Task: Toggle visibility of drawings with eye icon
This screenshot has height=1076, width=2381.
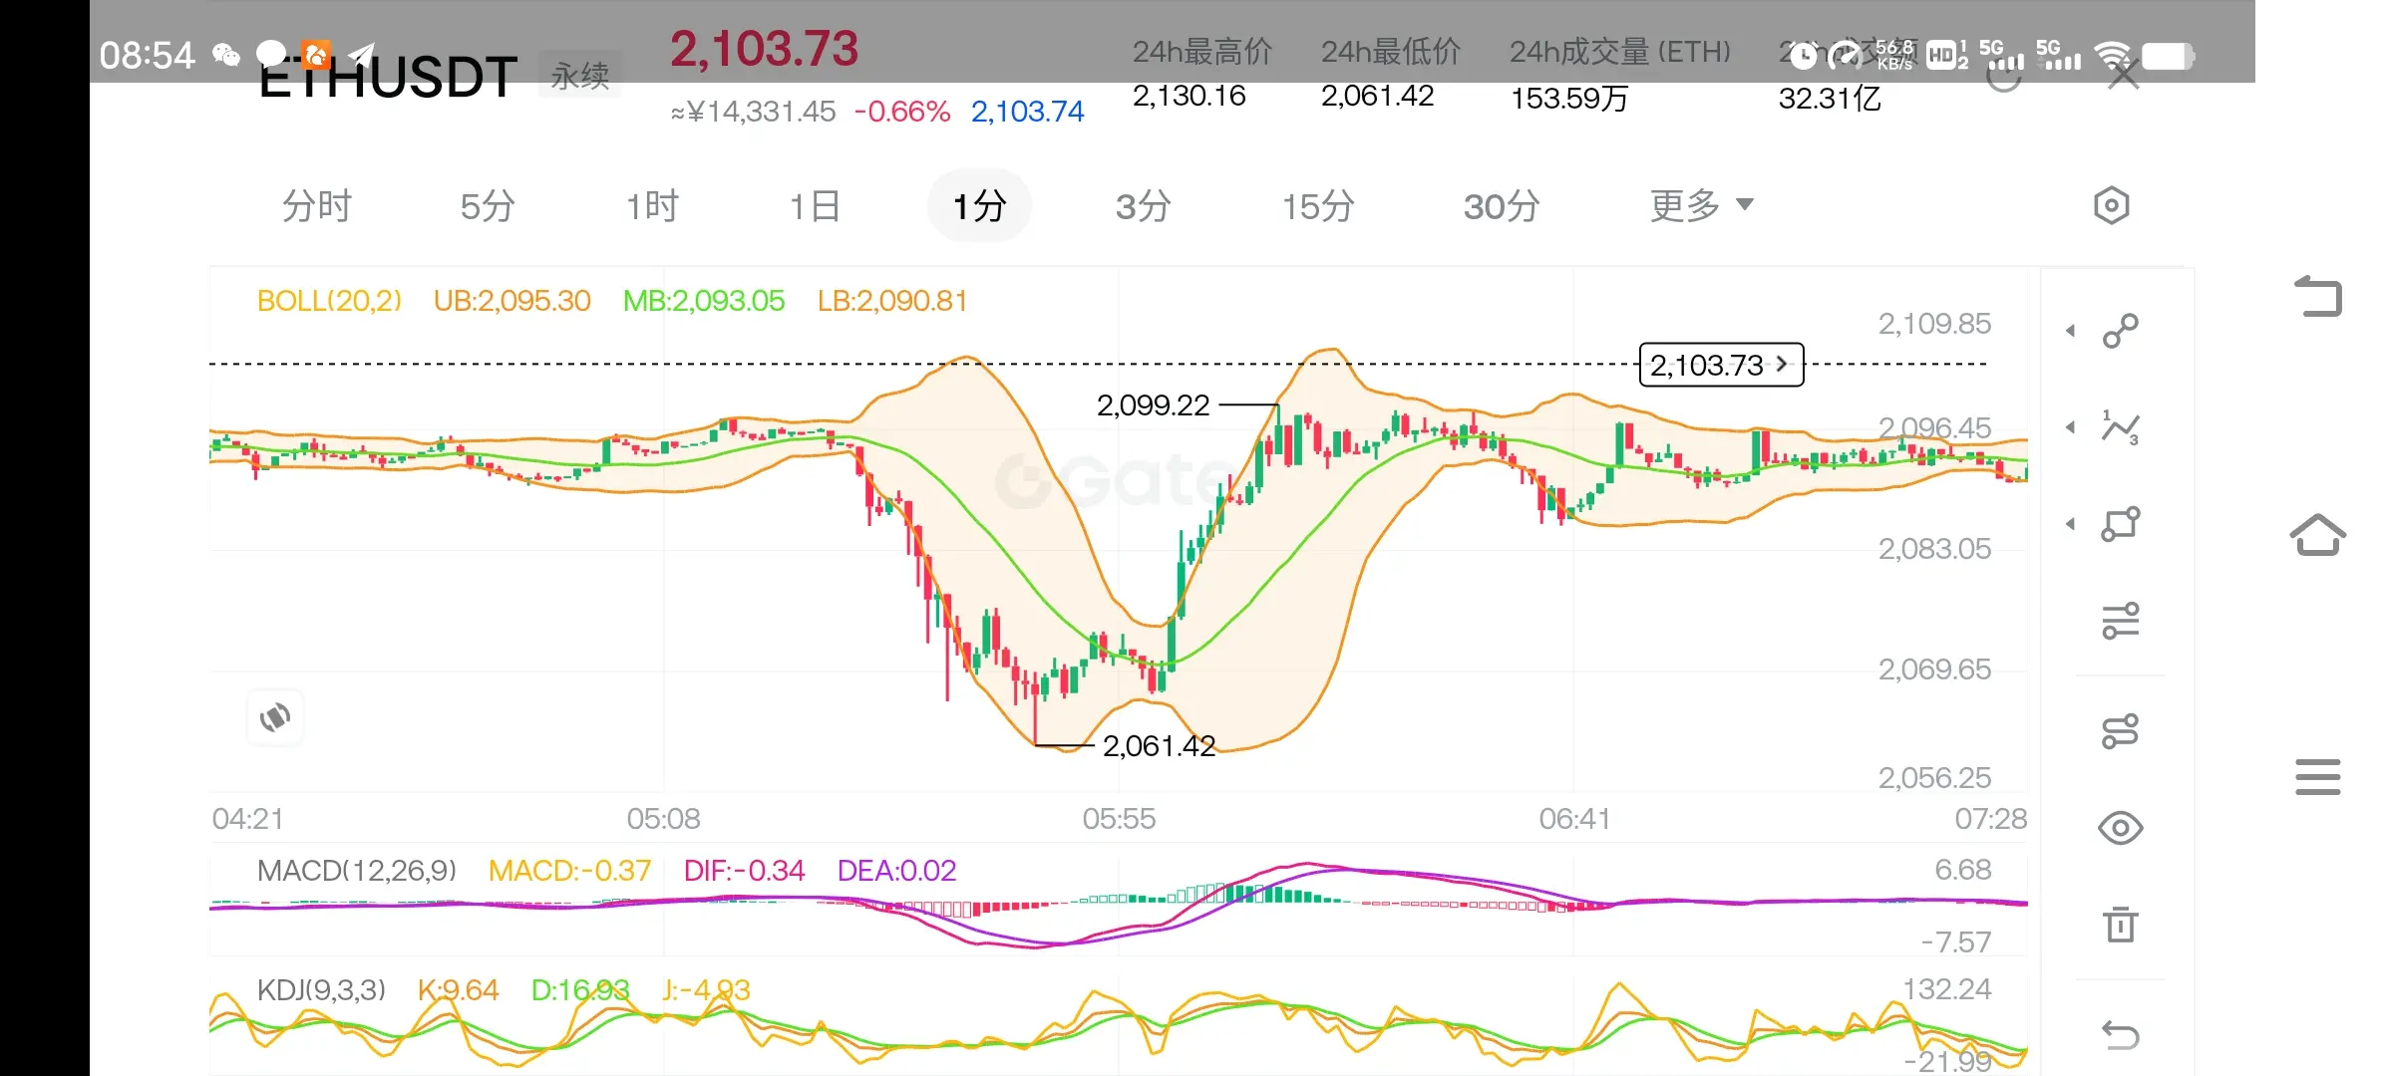Action: (x=2120, y=828)
